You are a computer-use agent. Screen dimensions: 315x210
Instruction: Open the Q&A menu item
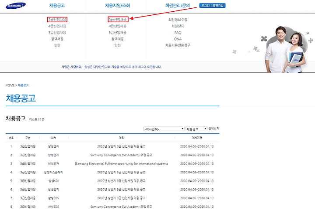coord(178,39)
